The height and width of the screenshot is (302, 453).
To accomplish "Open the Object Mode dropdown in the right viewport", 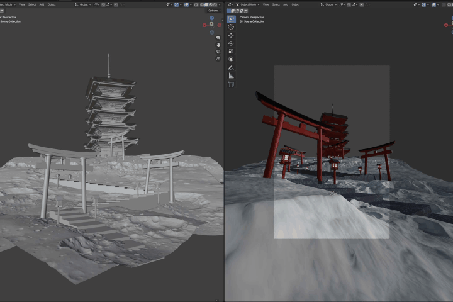I will tap(248, 4).
